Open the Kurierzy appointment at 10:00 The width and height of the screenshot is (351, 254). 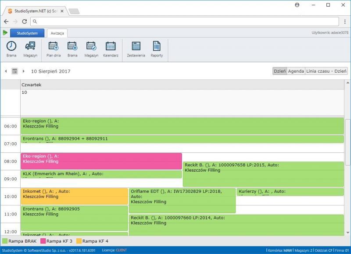coord(290,192)
